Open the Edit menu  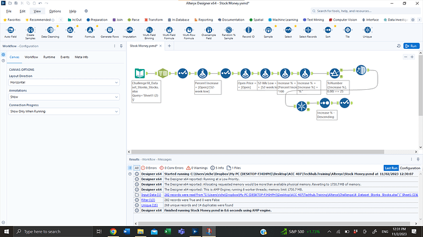coord(23,11)
